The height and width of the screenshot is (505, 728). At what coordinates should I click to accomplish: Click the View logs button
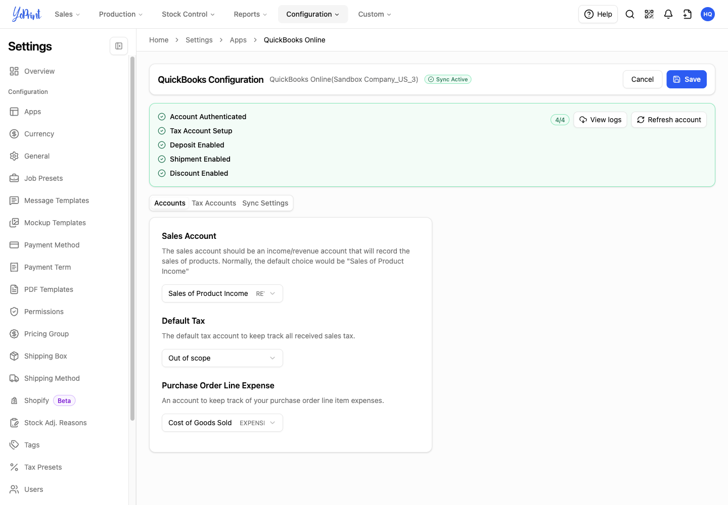pyautogui.click(x=601, y=120)
